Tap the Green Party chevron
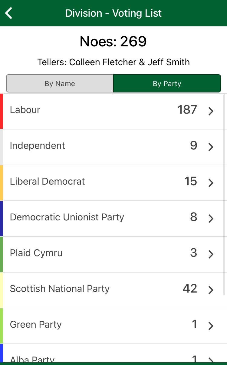The image size is (227, 365). coord(211,326)
